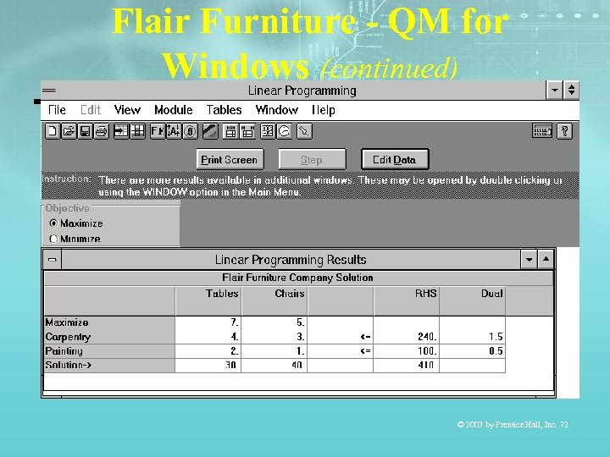Click the Painting RHS value 100
The image size is (610, 457).
coord(407,351)
